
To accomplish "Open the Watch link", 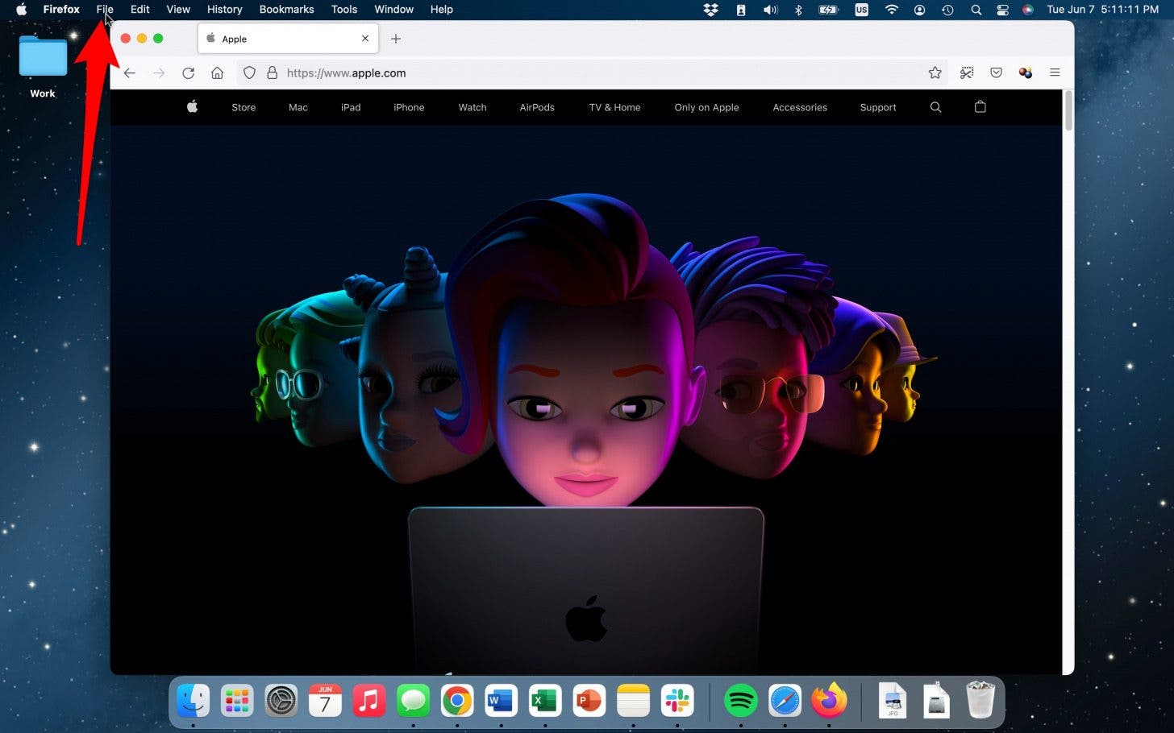I will click(x=473, y=107).
